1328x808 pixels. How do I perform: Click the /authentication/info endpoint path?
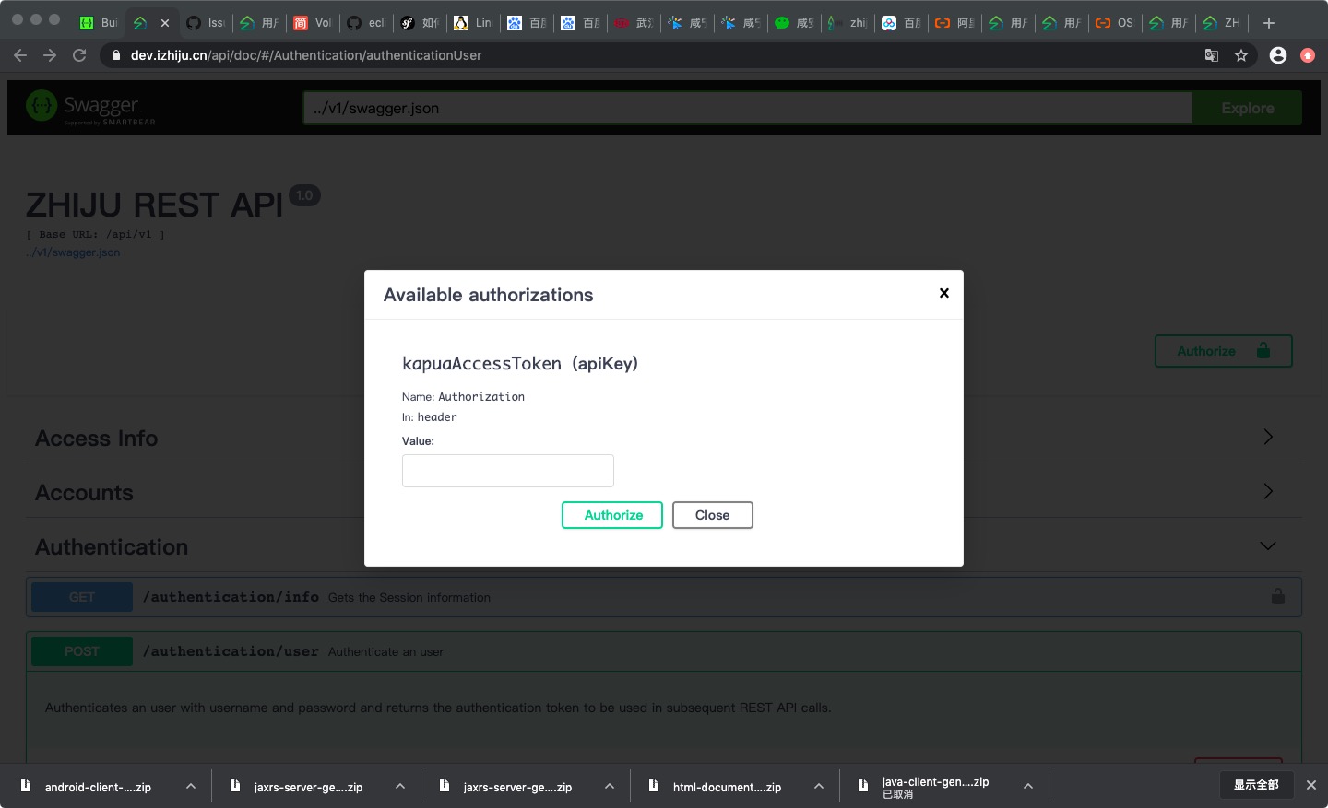tap(231, 597)
